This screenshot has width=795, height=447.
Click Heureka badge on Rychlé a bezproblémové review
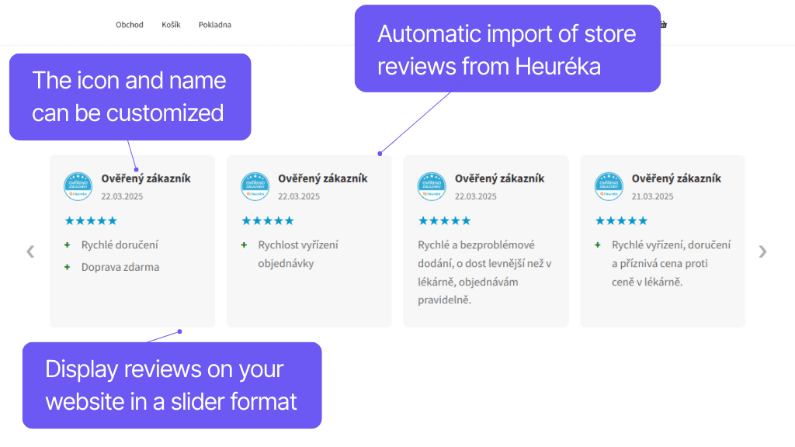(x=432, y=186)
